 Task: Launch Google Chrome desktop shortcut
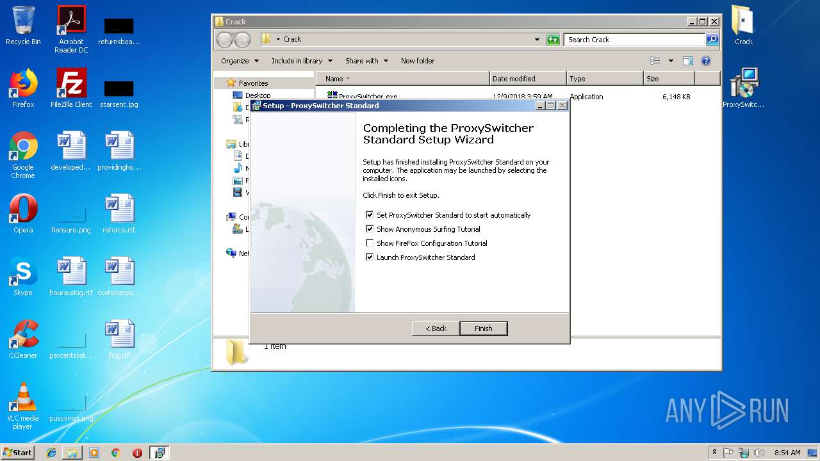23,155
